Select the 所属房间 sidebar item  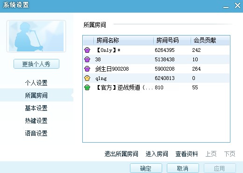pyautogui.click(x=36, y=95)
